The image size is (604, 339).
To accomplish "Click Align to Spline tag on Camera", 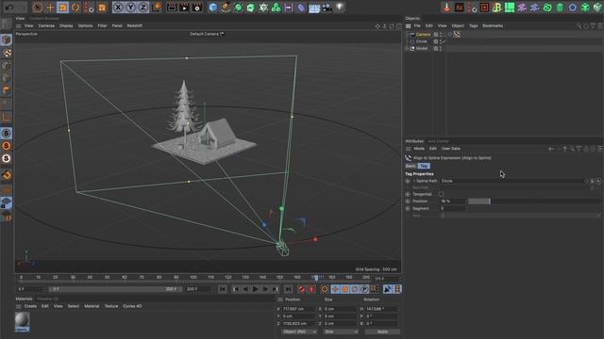I will coord(457,35).
